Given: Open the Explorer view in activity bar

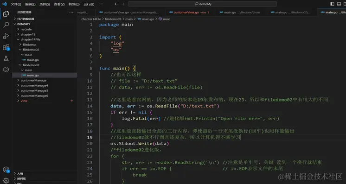Looking at the screenshot, I should [6, 14].
